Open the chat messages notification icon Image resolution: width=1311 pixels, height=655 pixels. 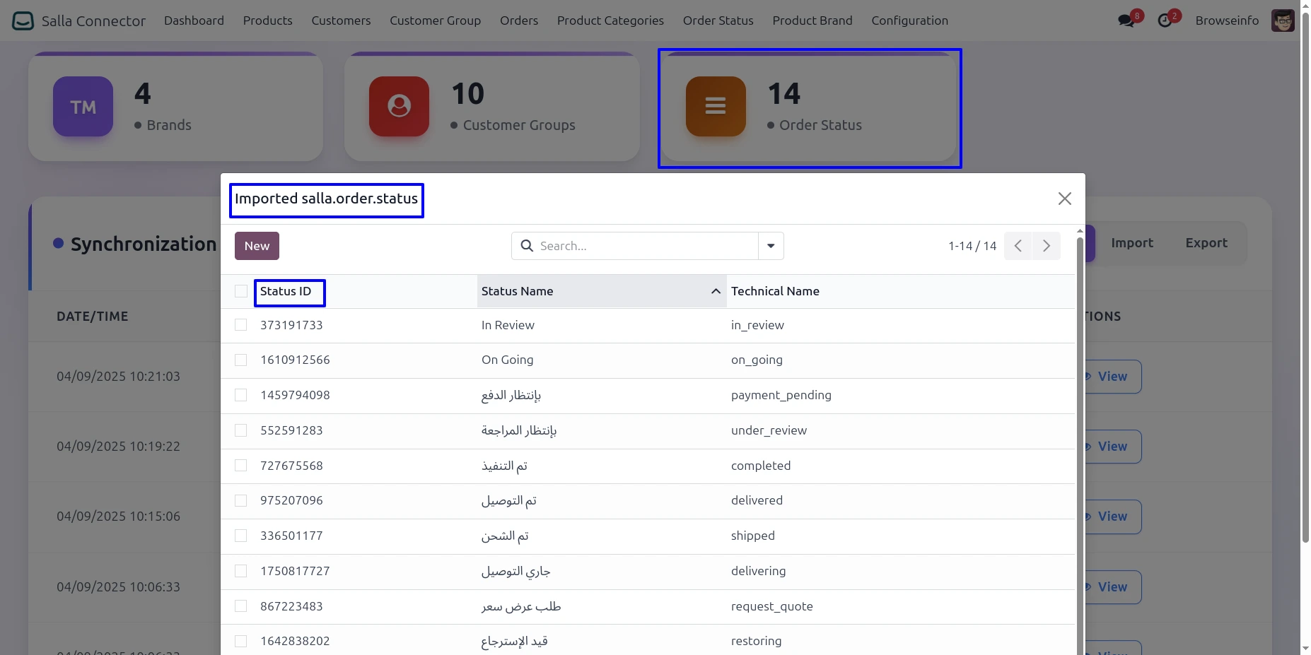[1126, 20]
